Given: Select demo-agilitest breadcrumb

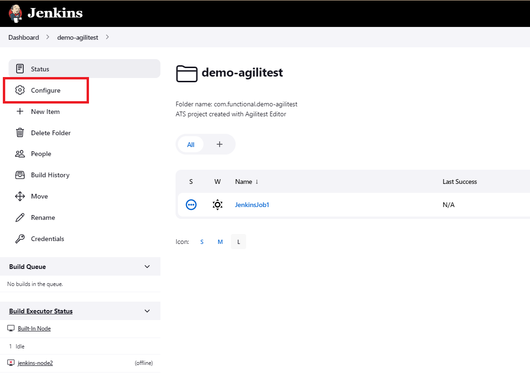Looking at the screenshot, I should [x=78, y=37].
